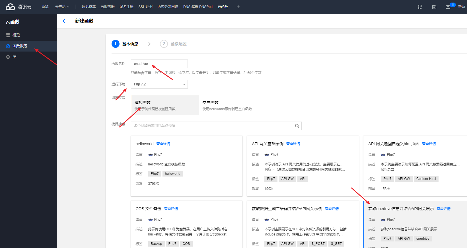
Task: Click the onedrive tag
Action: pyautogui.click(x=423, y=239)
